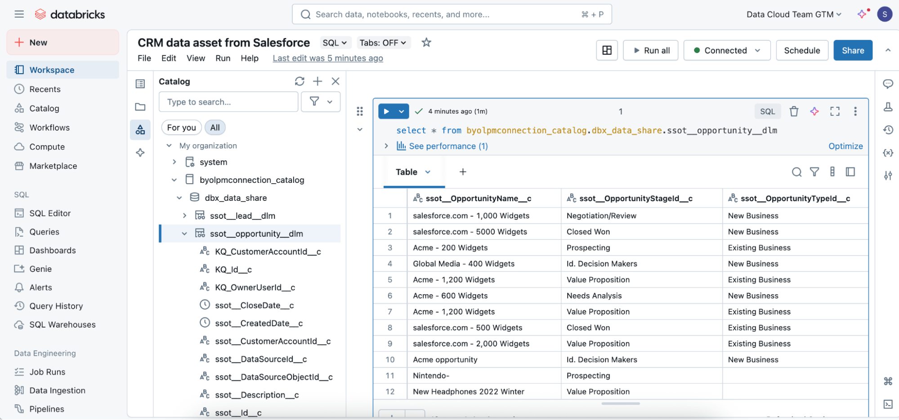Open the terminal panel icon at bottom right
This screenshot has width=899, height=420.
click(x=888, y=404)
